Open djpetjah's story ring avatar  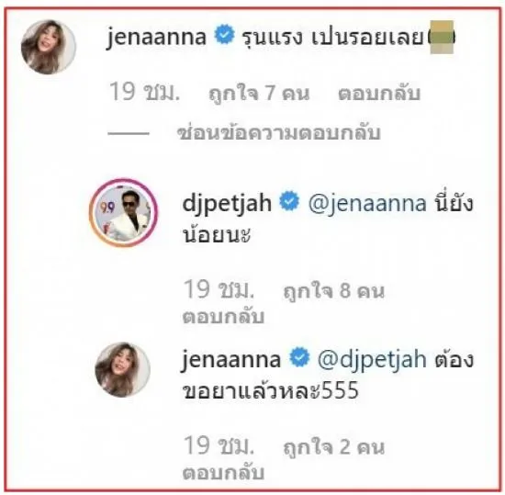(124, 212)
